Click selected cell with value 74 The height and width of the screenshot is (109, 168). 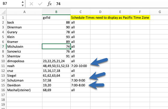[57, 46]
